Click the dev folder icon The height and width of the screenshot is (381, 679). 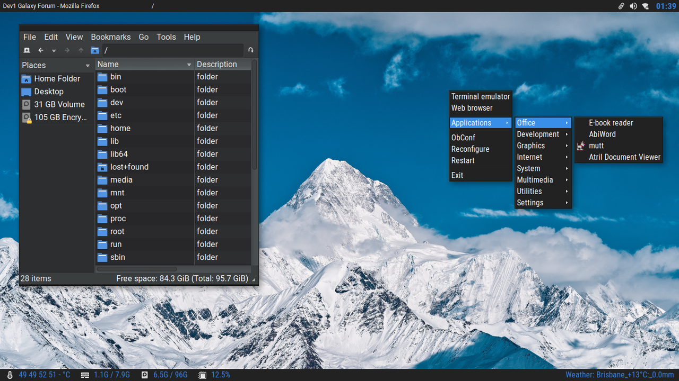tap(102, 103)
